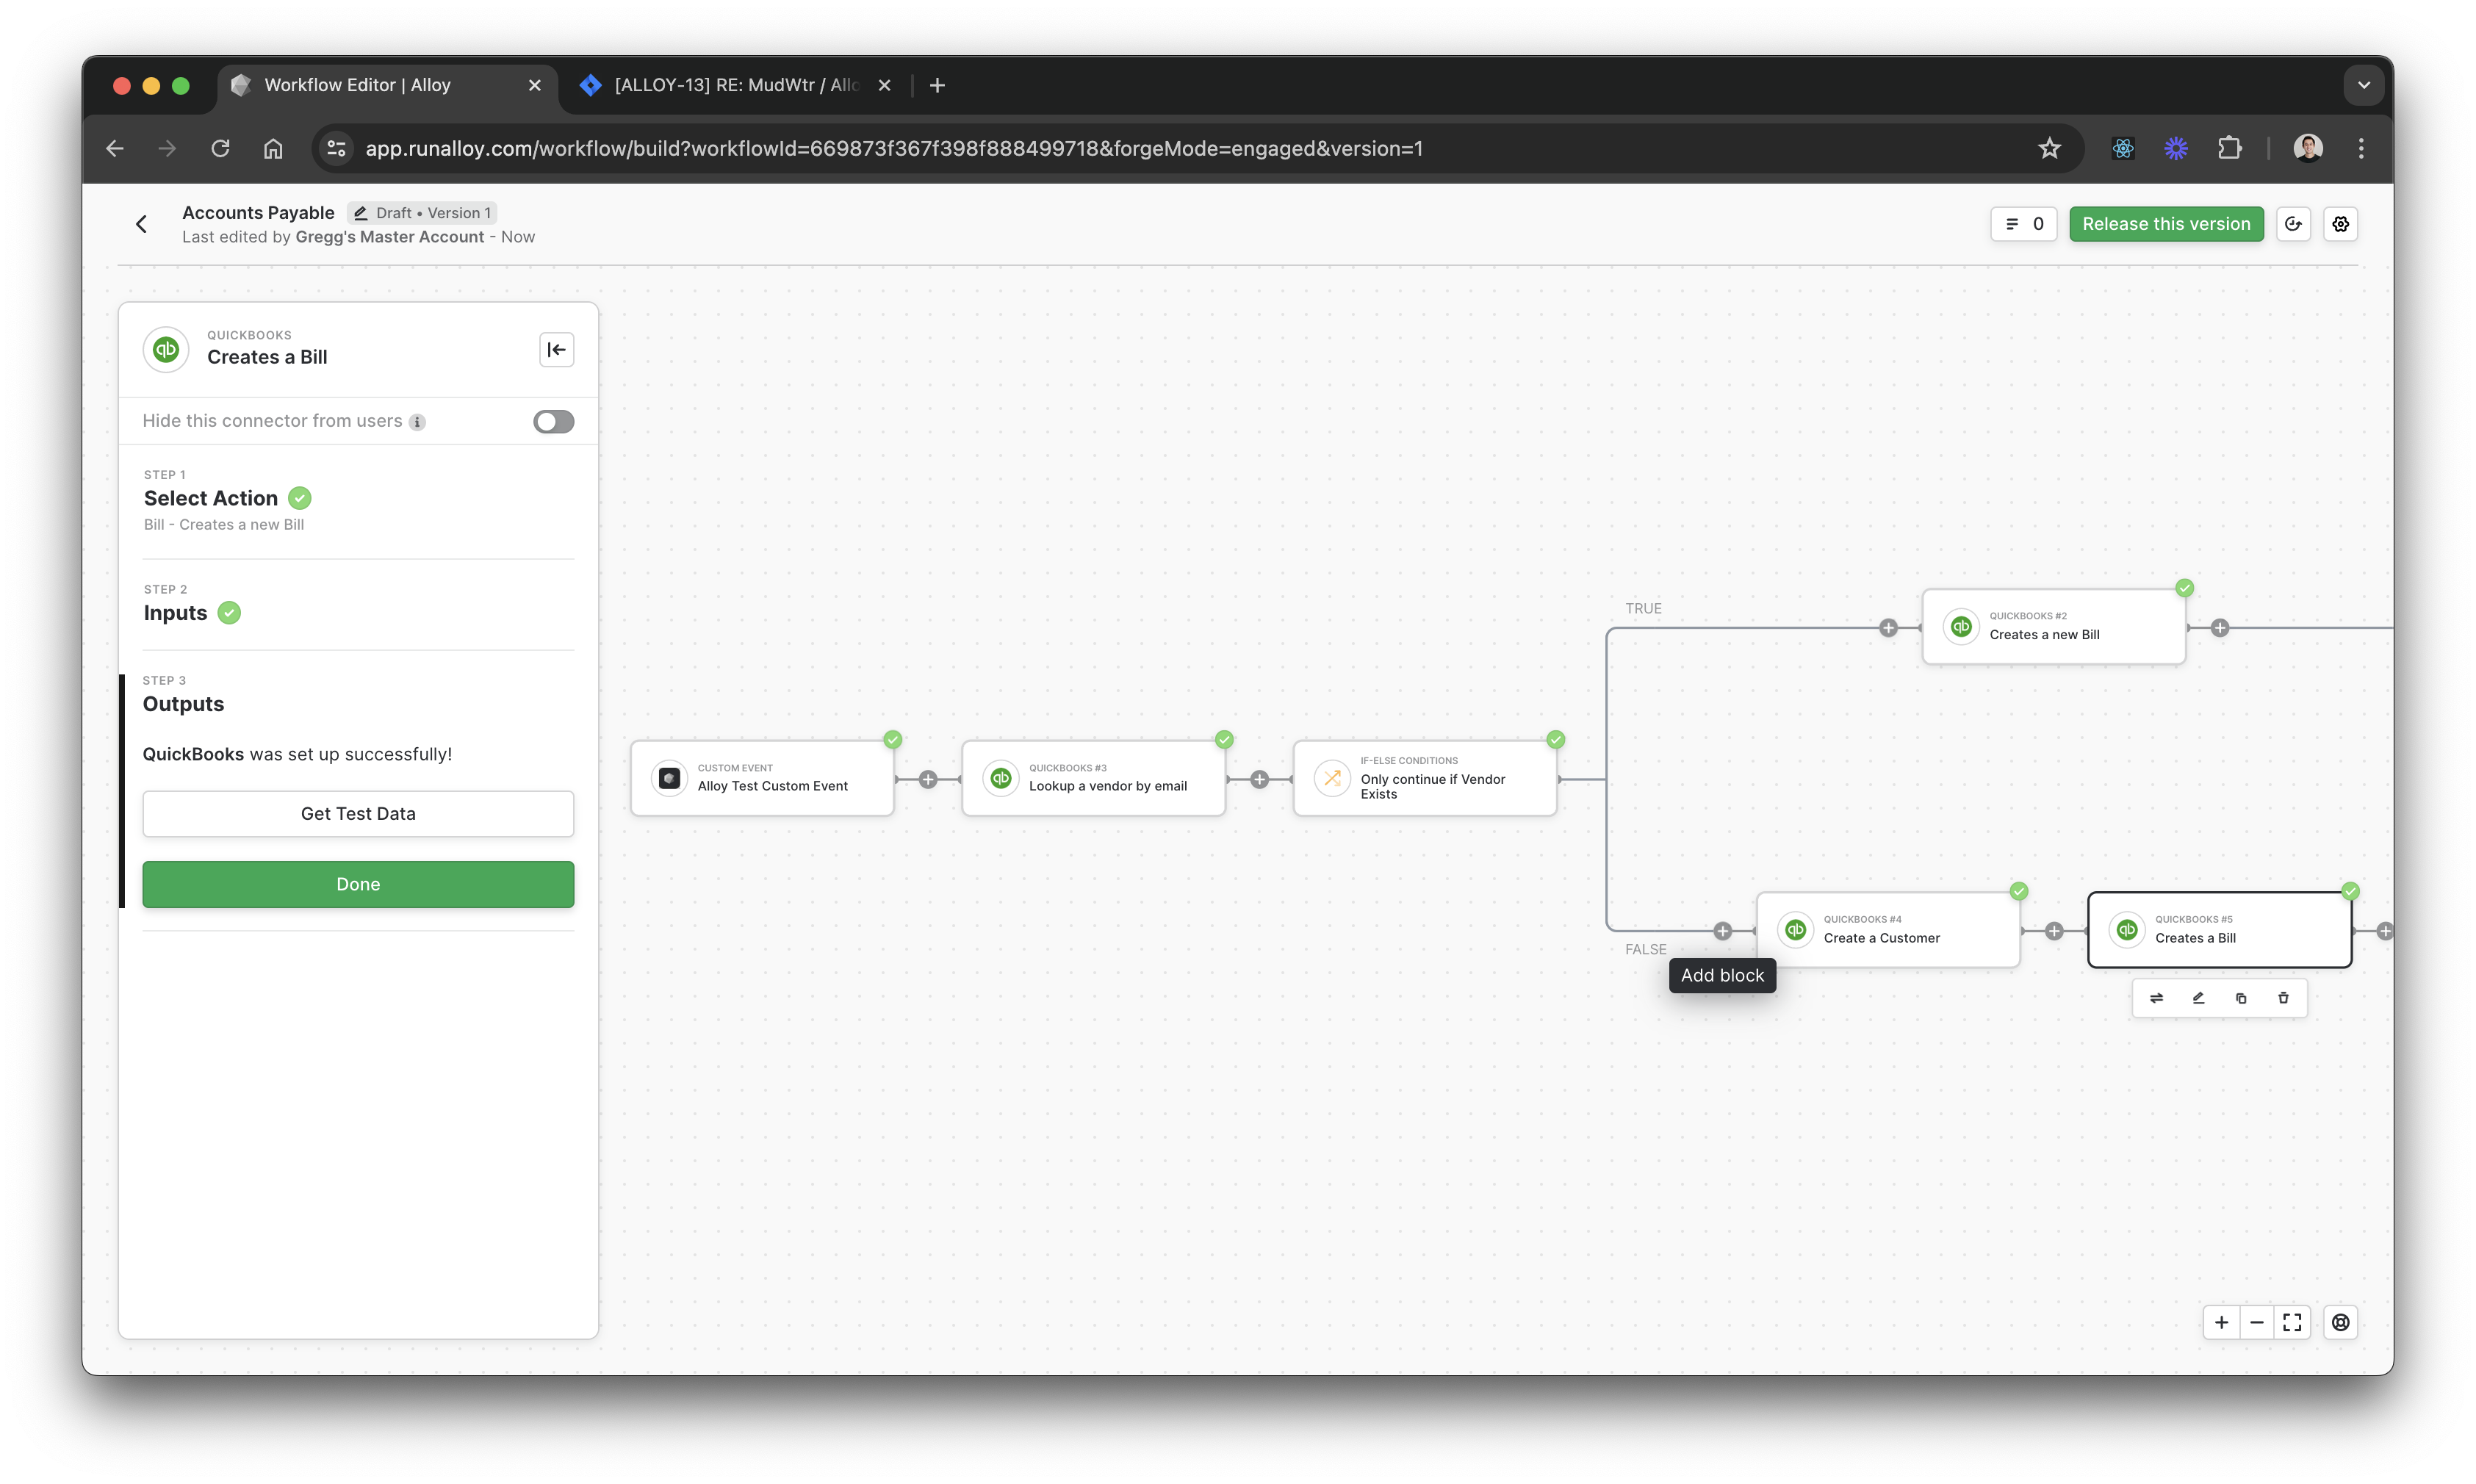Select the Workflow Editor Alloy tab

[x=357, y=85]
